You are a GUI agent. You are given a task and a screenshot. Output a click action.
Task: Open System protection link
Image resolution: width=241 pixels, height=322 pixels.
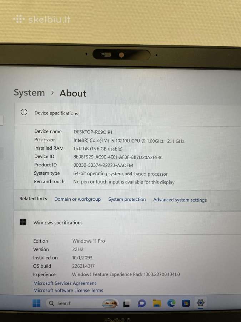pyautogui.click(x=127, y=199)
